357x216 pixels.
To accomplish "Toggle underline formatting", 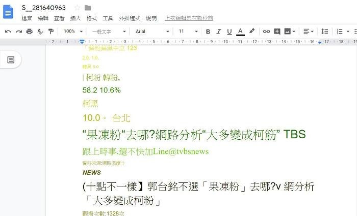I will point(229,32).
